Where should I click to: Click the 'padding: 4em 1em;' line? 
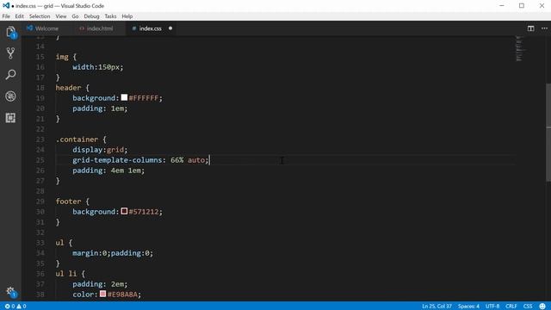tap(108, 170)
